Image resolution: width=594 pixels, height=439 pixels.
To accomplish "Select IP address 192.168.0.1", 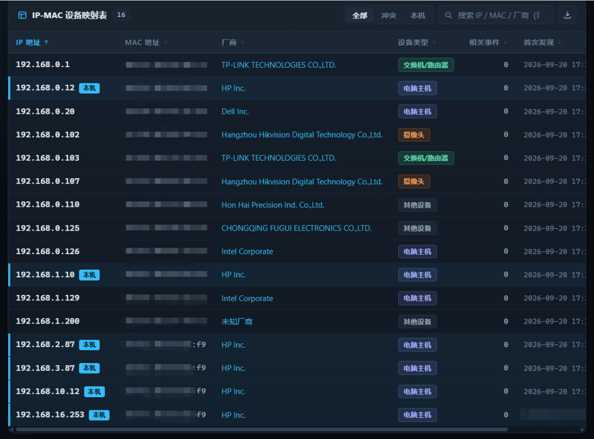I will click(x=43, y=64).
